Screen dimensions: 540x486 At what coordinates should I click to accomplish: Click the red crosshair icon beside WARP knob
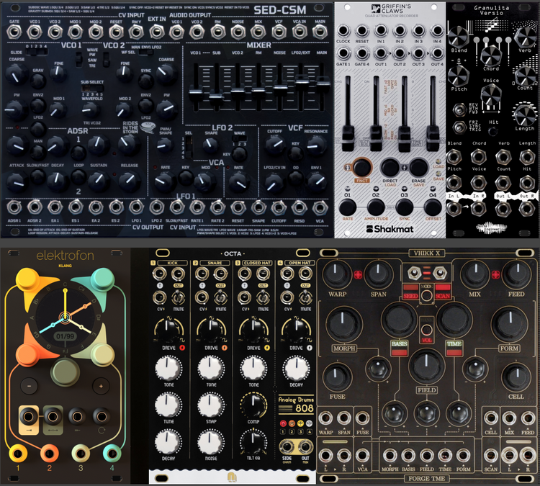357,276
